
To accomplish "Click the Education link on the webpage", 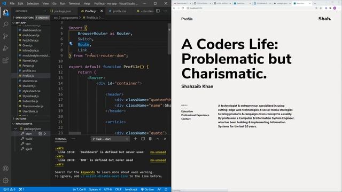I will [187, 111].
